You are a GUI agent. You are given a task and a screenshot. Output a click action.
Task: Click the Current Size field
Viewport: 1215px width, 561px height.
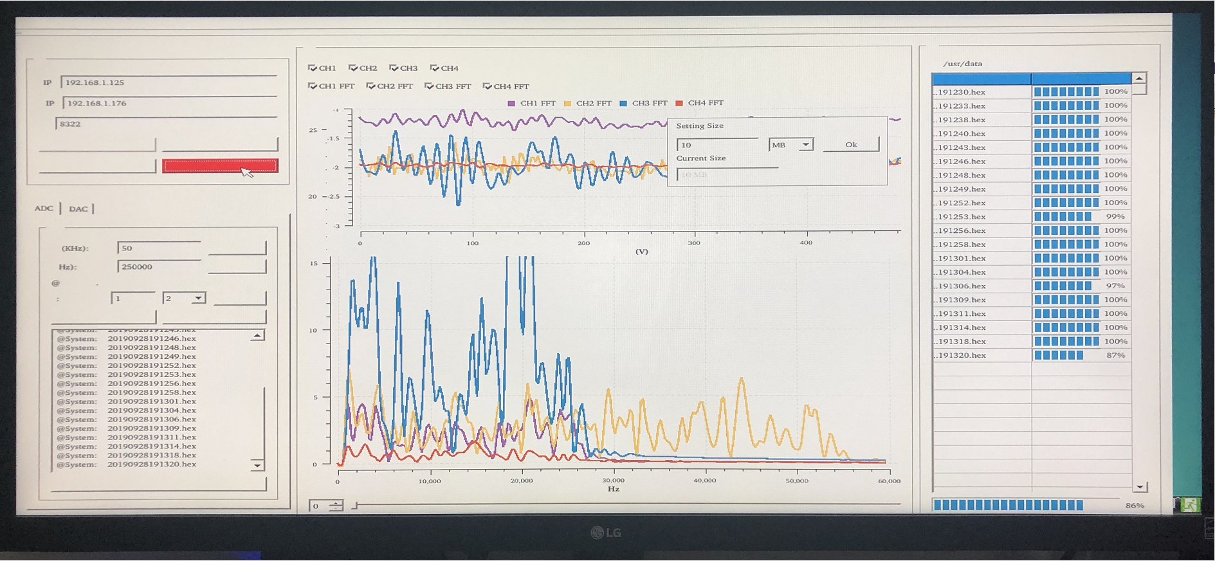coord(727,174)
